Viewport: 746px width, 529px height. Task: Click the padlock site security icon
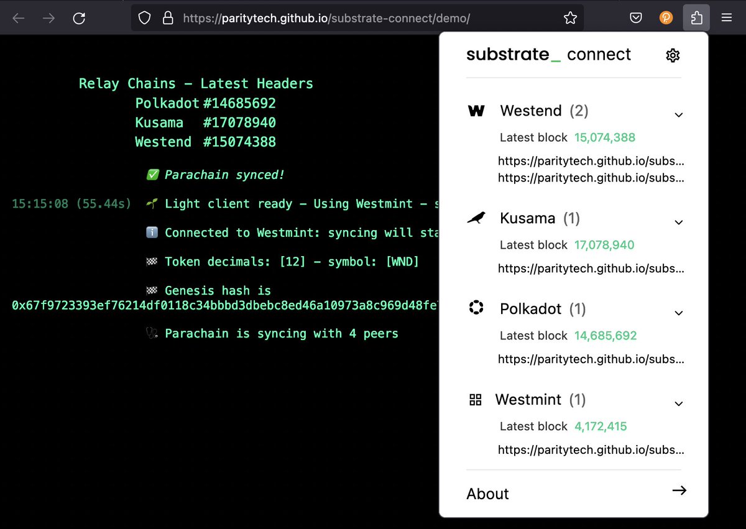[167, 19]
